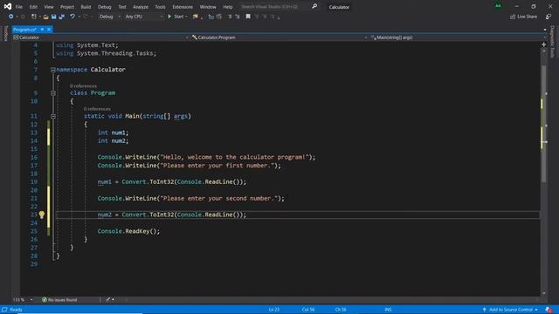Click the Navigate Forward toolbar icon

pyautogui.click(x=23, y=17)
